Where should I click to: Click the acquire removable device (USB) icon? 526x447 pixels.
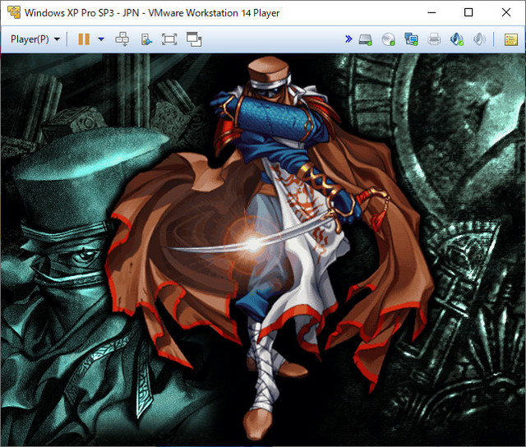click(x=146, y=39)
